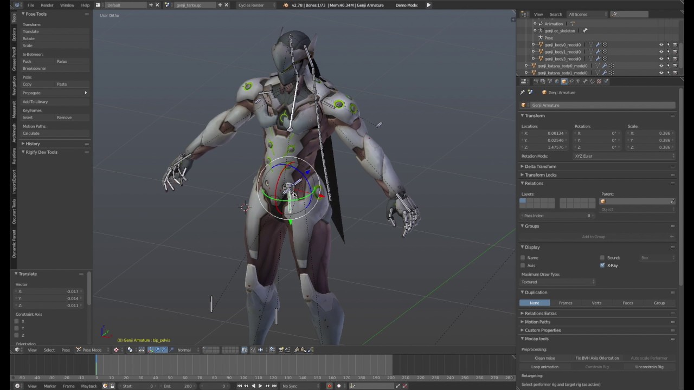Click Loop animation in Mocap tools
Image resolution: width=694 pixels, height=390 pixels.
545,367
